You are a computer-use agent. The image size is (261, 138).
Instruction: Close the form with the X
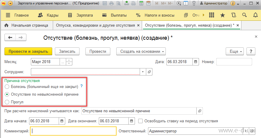click(256, 37)
